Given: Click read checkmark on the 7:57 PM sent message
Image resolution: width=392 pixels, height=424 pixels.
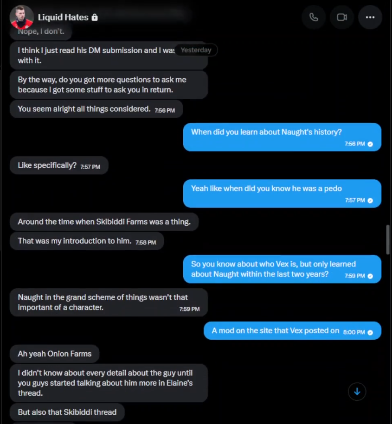Looking at the screenshot, I should (x=370, y=200).
